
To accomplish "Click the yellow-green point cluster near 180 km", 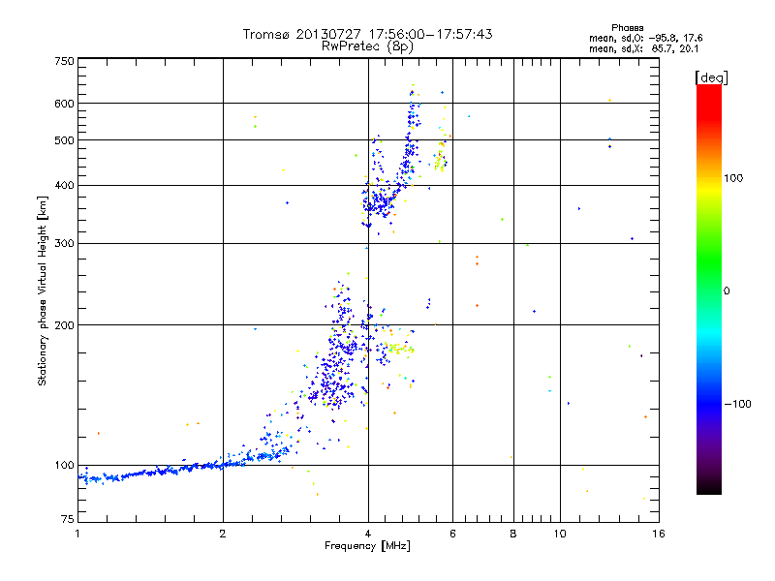I will point(401,349).
